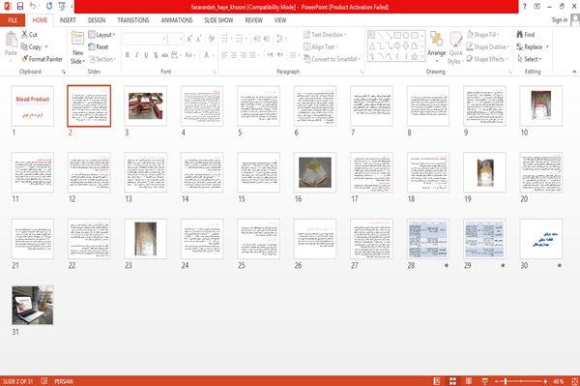Open the TRANSITIONS ribbon tab
Screen dimensions: 580x386
133,20
